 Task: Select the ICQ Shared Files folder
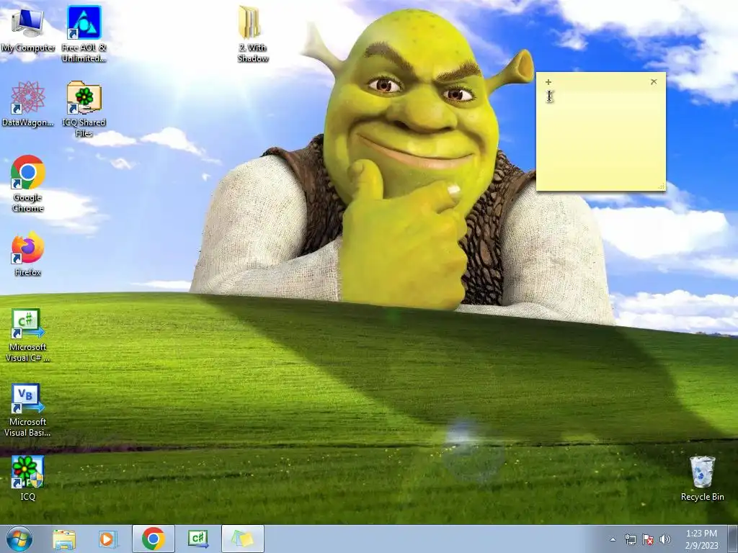pyautogui.click(x=84, y=109)
